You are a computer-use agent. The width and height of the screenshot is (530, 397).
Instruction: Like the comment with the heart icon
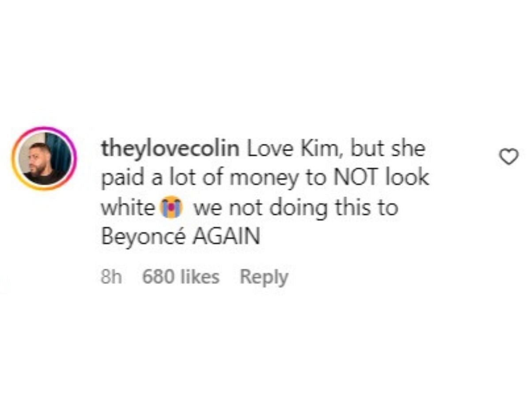click(510, 157)
